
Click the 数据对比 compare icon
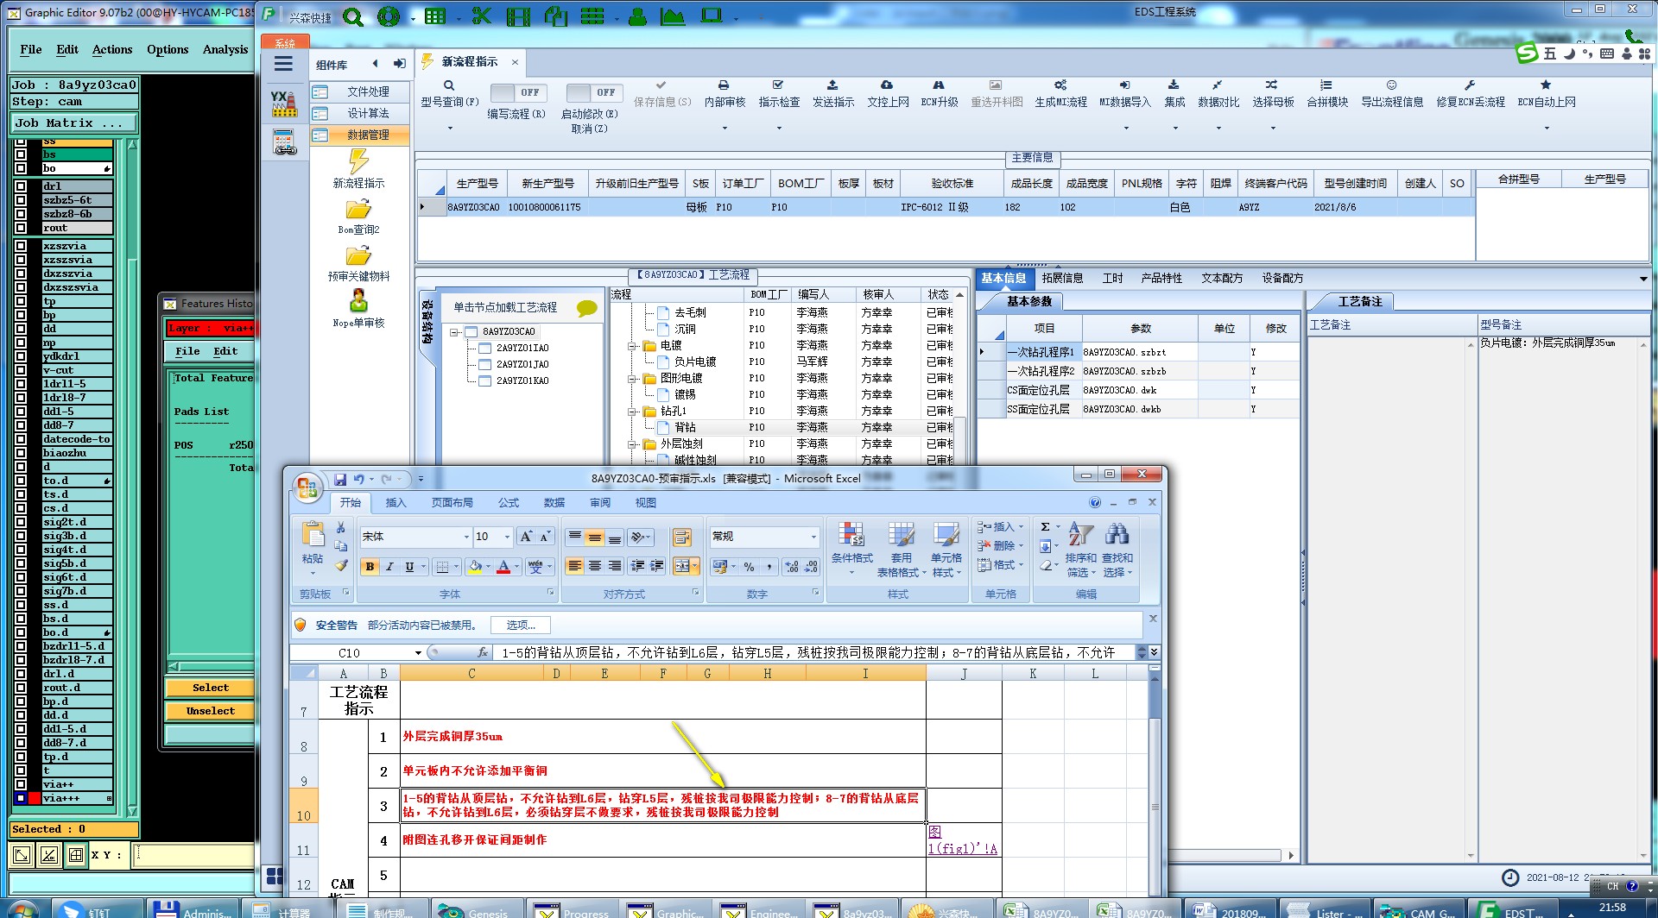[1218, 85]
